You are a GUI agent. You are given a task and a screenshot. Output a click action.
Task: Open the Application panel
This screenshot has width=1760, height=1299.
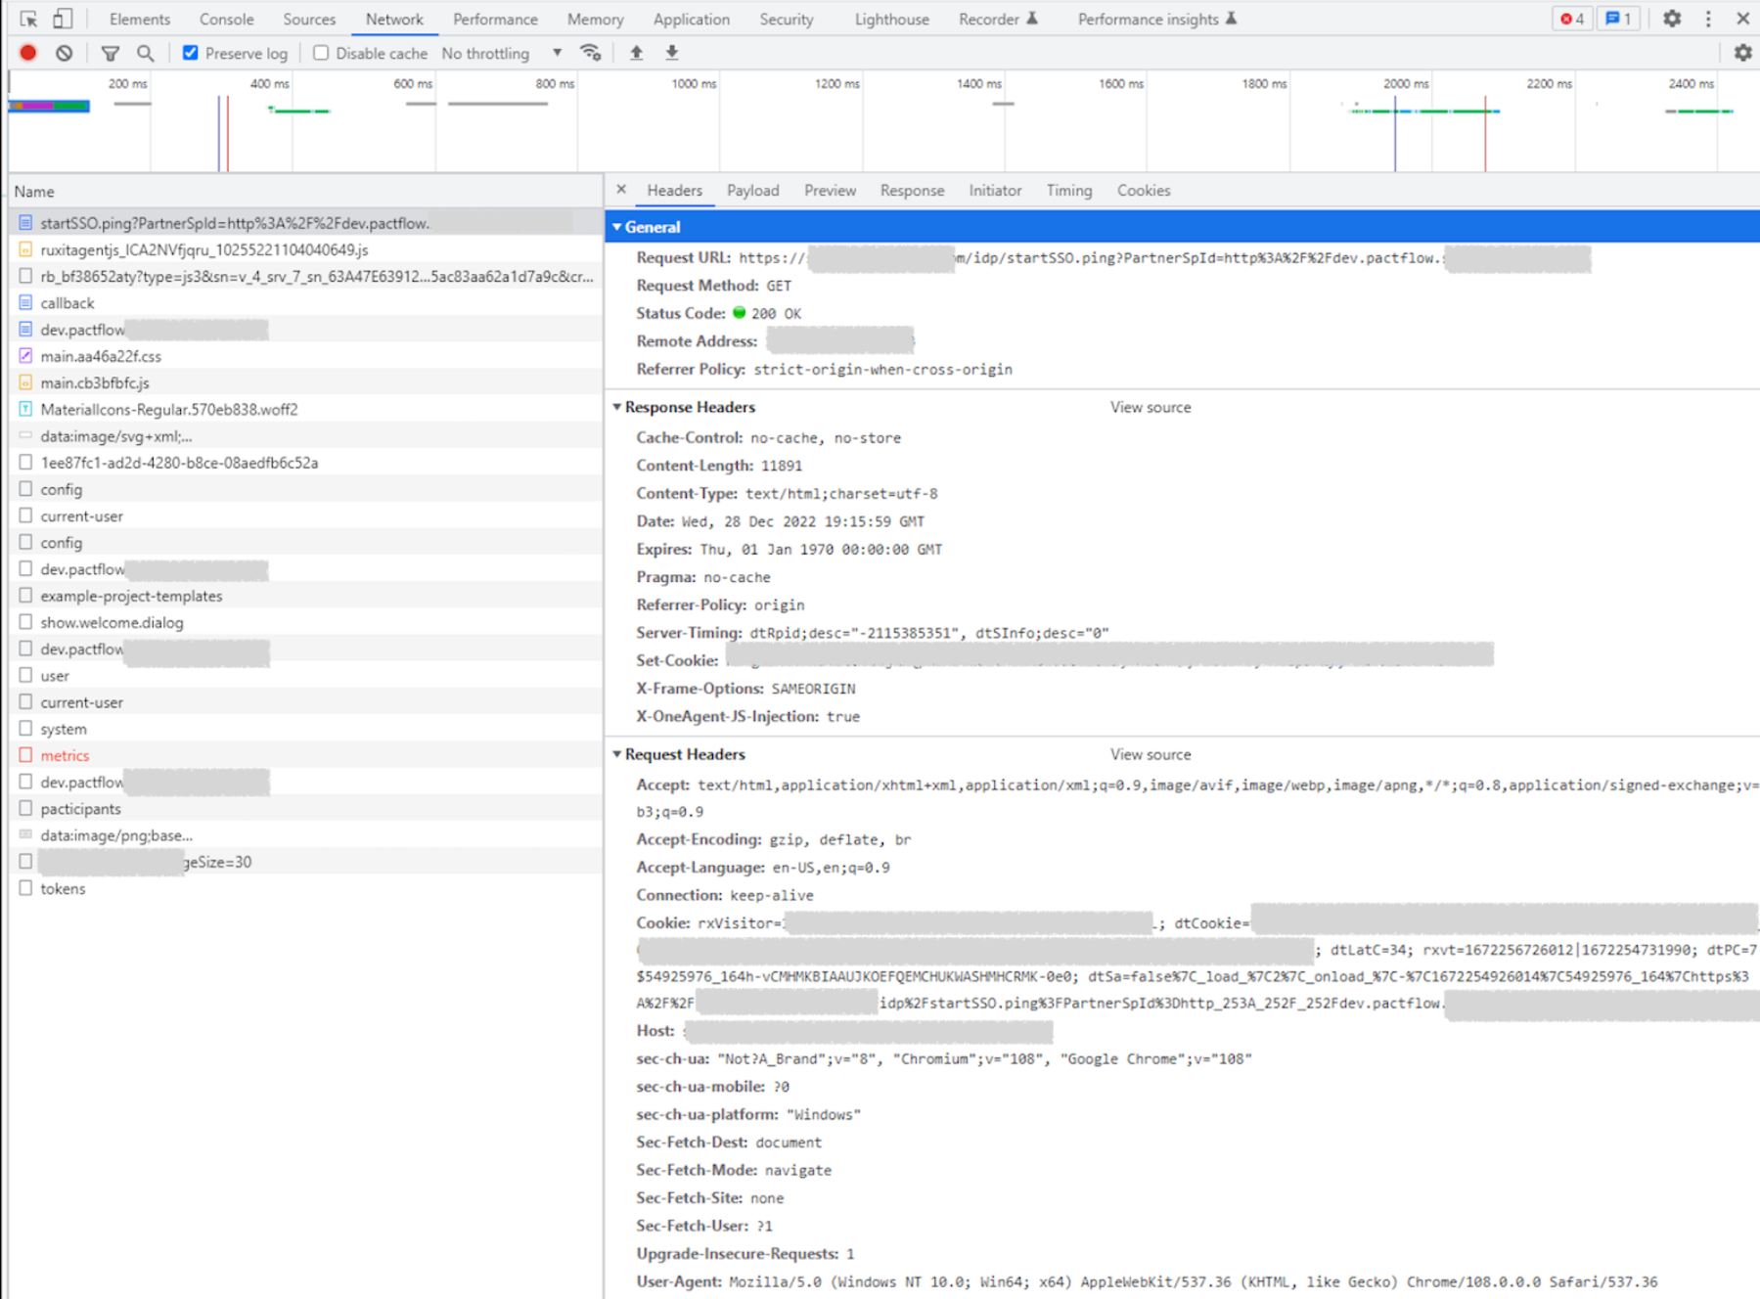[691, 19]
